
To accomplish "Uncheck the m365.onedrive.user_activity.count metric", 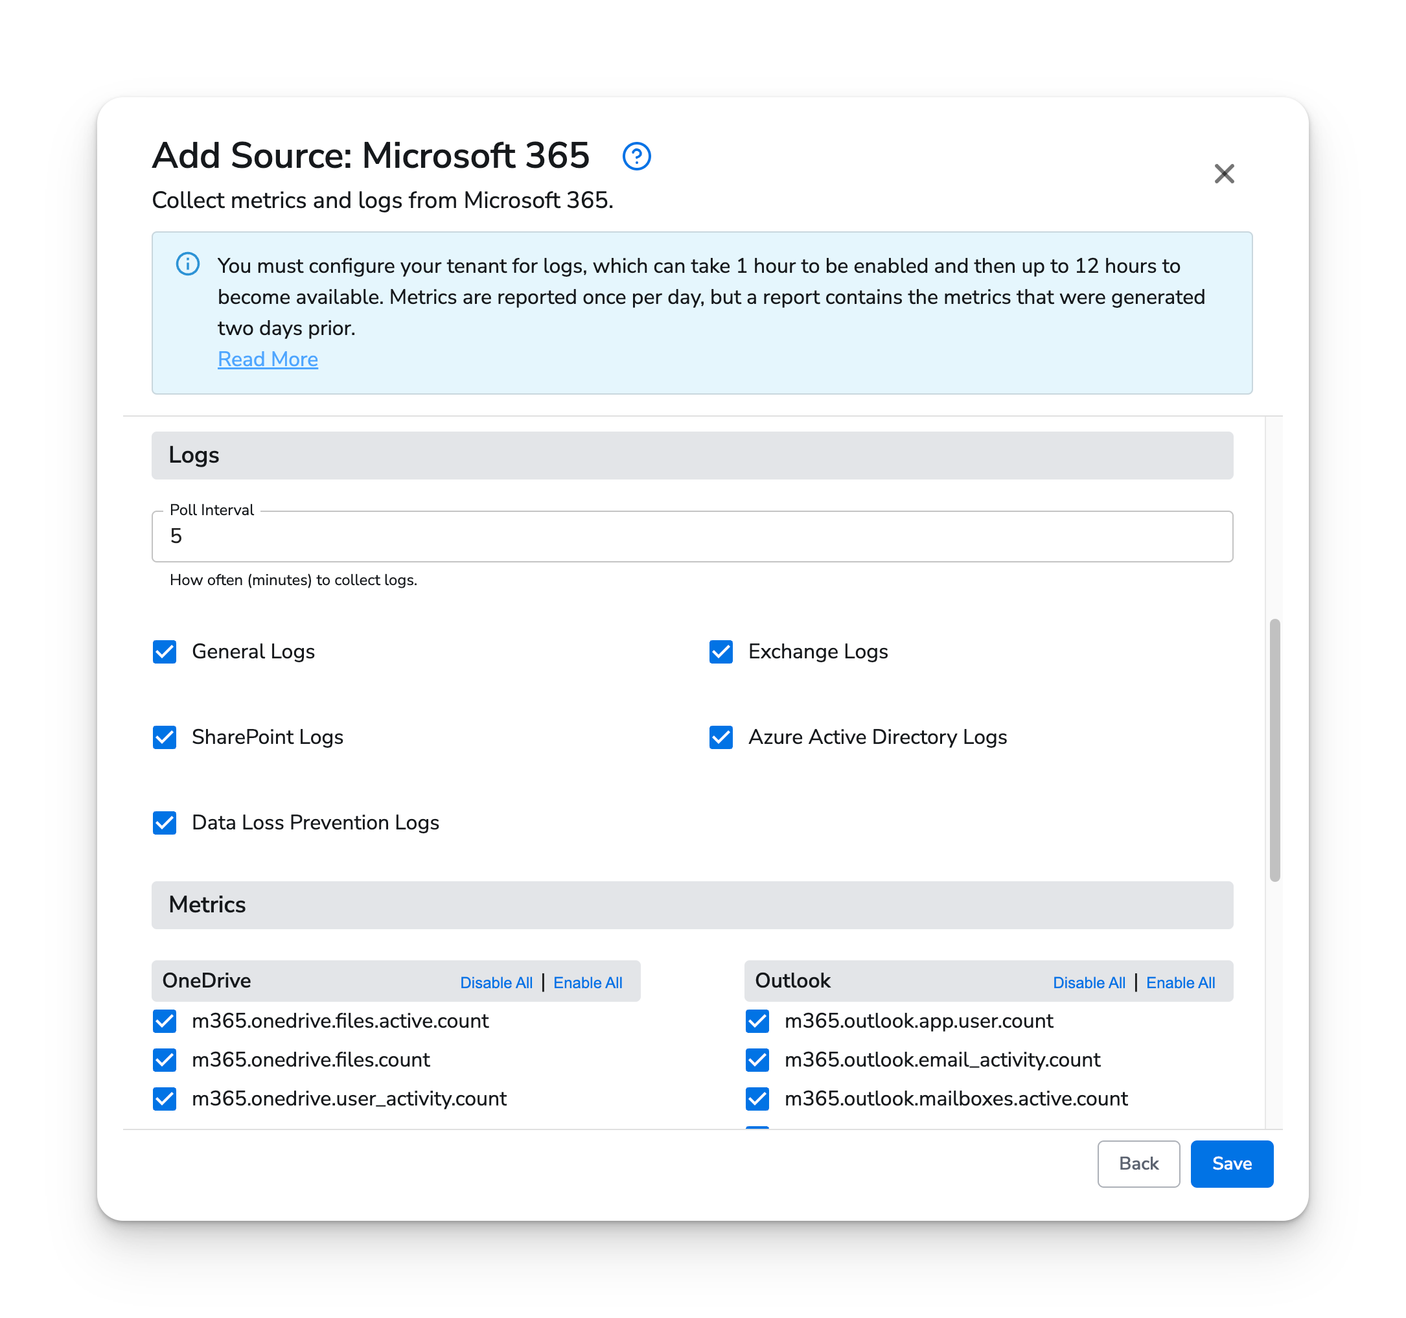I will (x=164, y=1099).
